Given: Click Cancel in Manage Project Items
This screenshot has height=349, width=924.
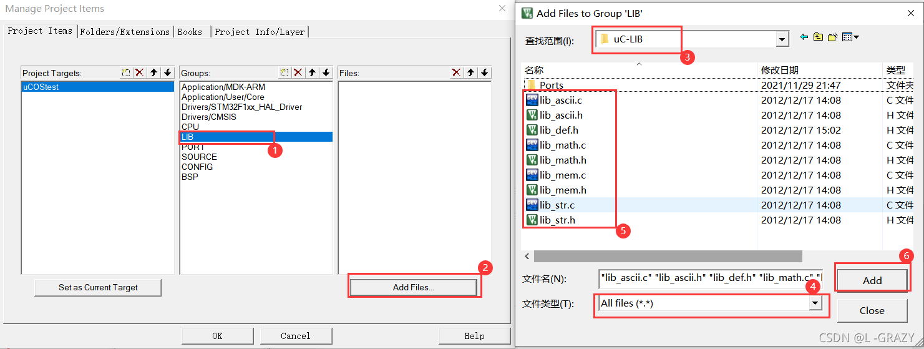Looking at the screenshot, I should [x=296, y=336].
